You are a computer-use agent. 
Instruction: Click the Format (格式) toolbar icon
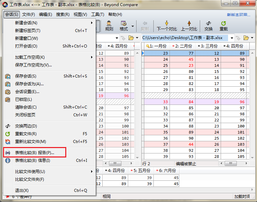pos(124,26)
